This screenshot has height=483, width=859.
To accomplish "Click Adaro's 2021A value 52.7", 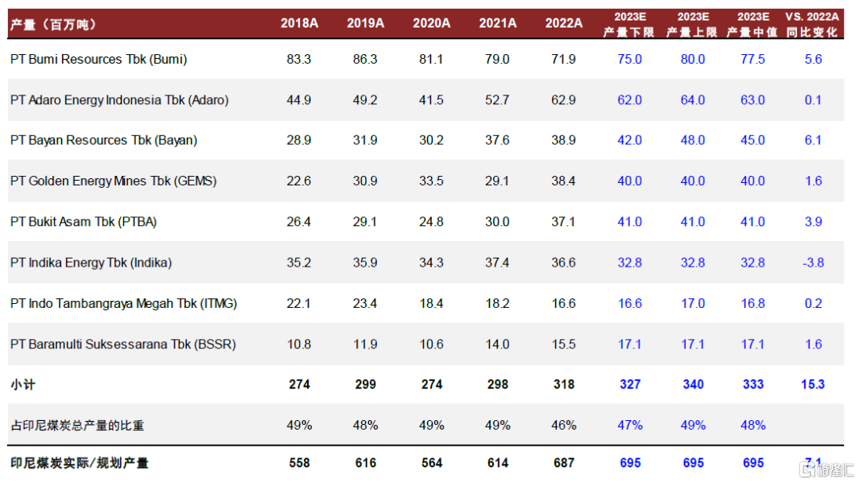I will tap(497, 99).
